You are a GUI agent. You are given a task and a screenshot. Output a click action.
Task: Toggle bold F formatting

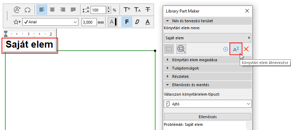pyautogui.click(x=127, y=22)
